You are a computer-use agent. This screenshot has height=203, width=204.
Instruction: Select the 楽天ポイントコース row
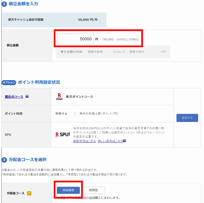pos(80,96)
